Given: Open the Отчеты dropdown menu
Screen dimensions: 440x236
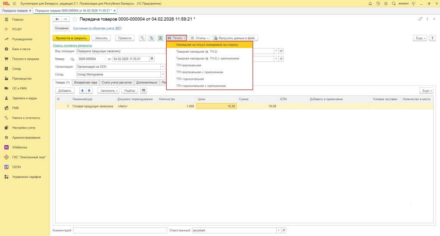Looking at the screenshot, I should pyautogui.click(x=200, y=38).
